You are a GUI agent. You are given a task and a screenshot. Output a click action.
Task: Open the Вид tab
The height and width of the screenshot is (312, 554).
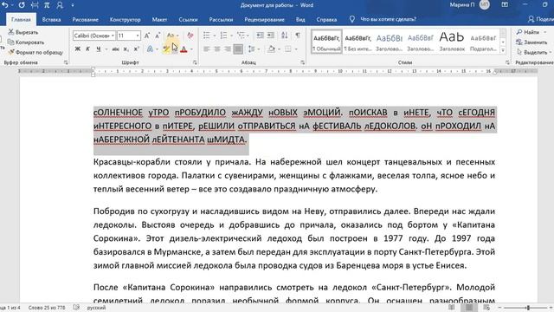click(300, 19)
